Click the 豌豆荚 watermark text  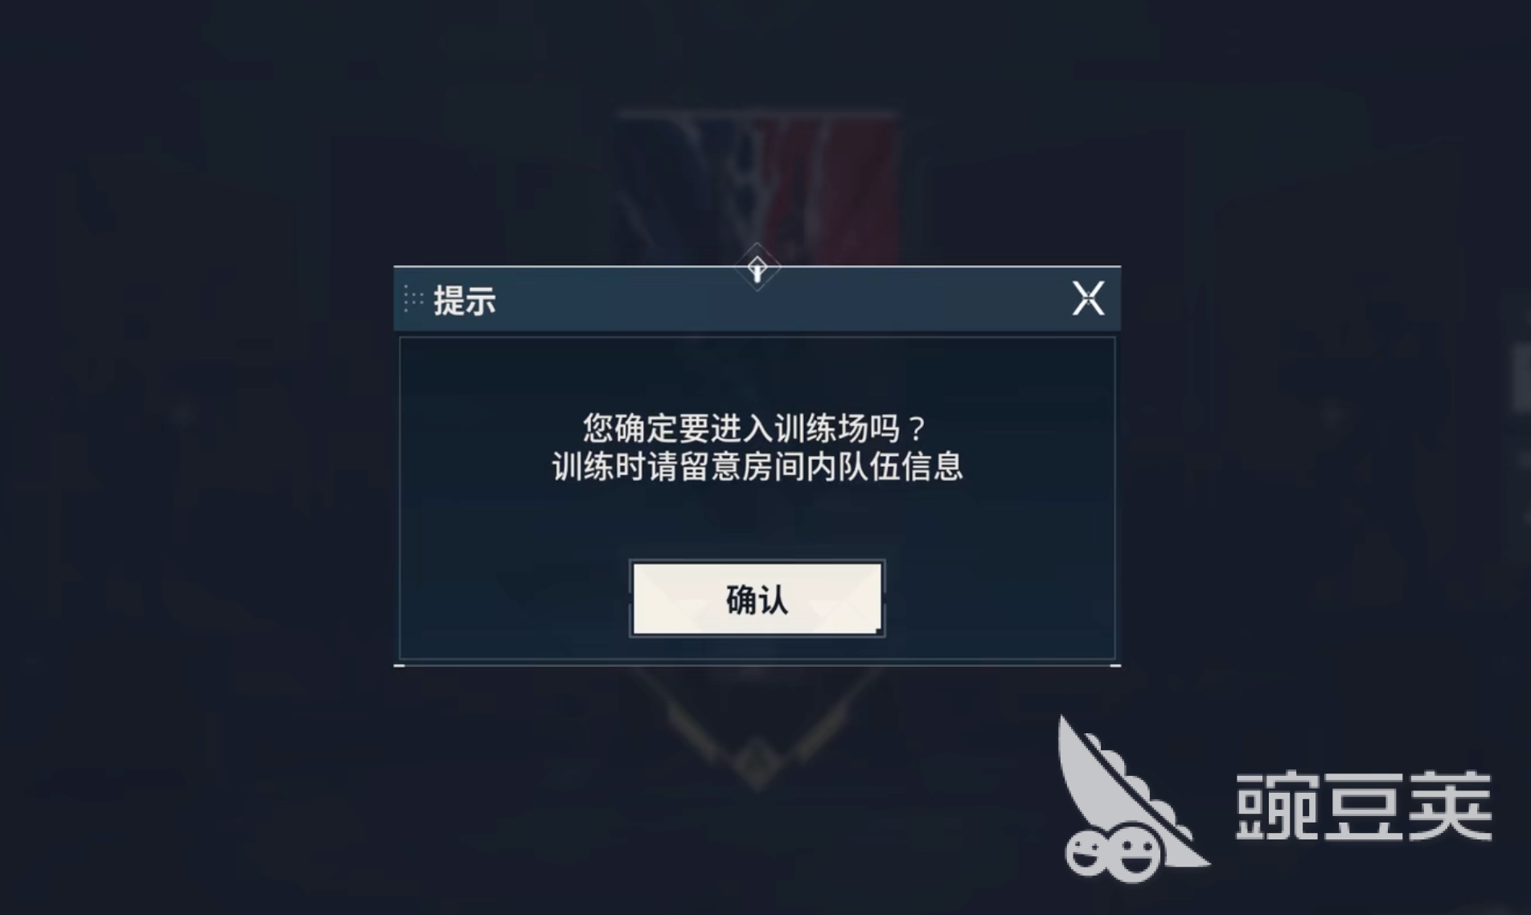click(1364, 805)
